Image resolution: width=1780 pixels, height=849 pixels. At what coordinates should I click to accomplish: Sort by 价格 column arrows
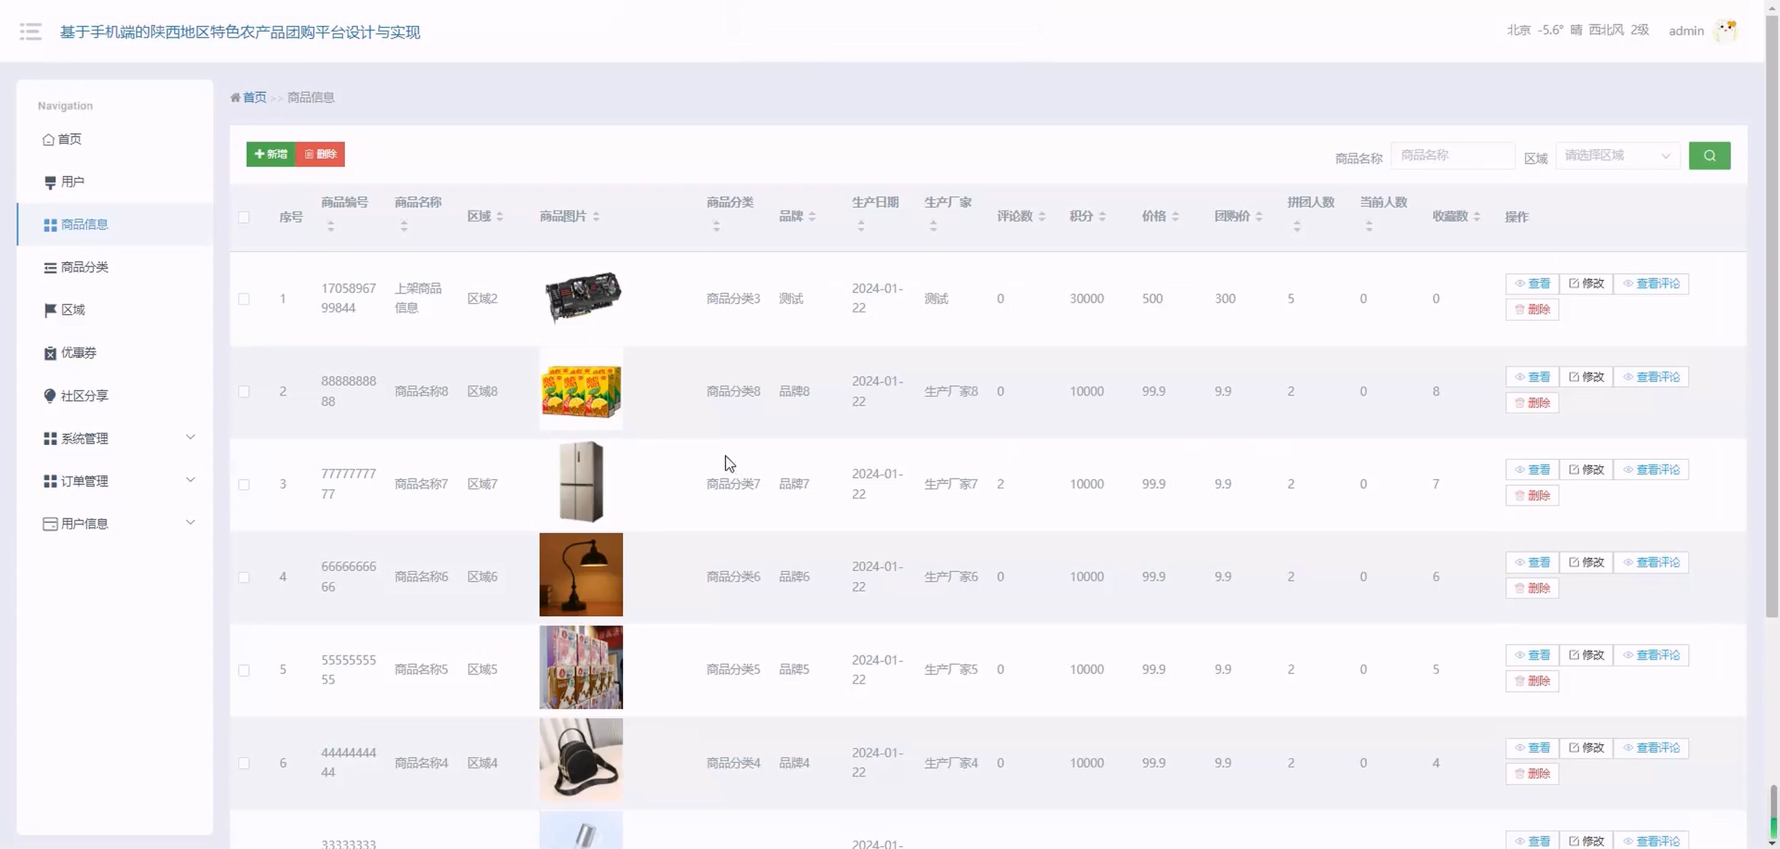pos(1175,216)
